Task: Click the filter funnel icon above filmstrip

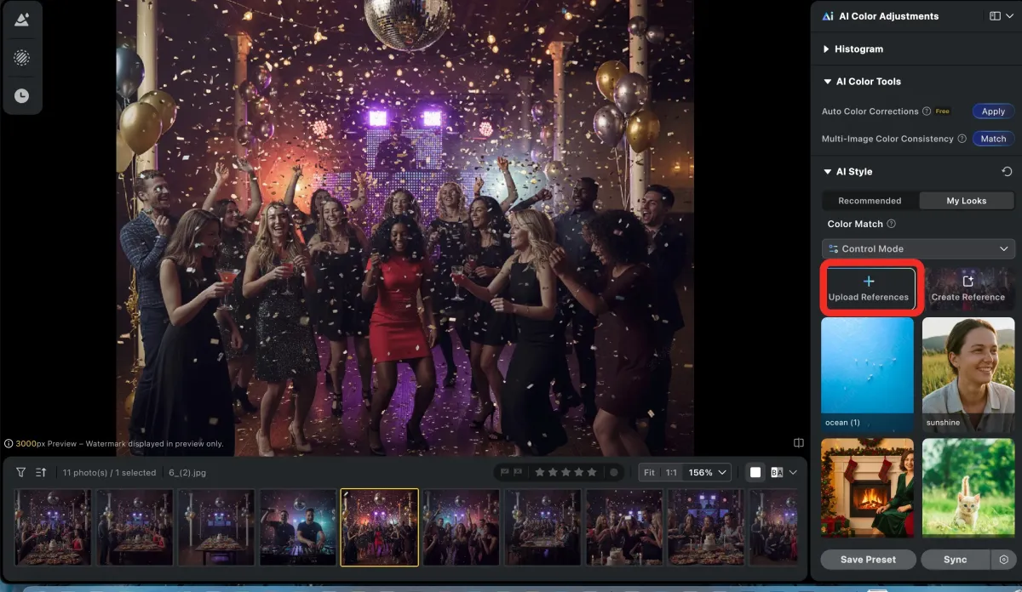Action: (20, 472)
